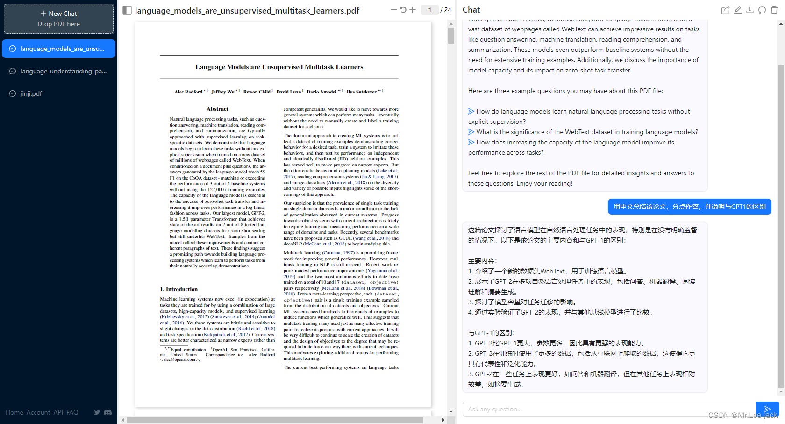Select the question about the WebText dataset significance
Image resolution: width=785 pixels, height=424 pixels.
583,132
